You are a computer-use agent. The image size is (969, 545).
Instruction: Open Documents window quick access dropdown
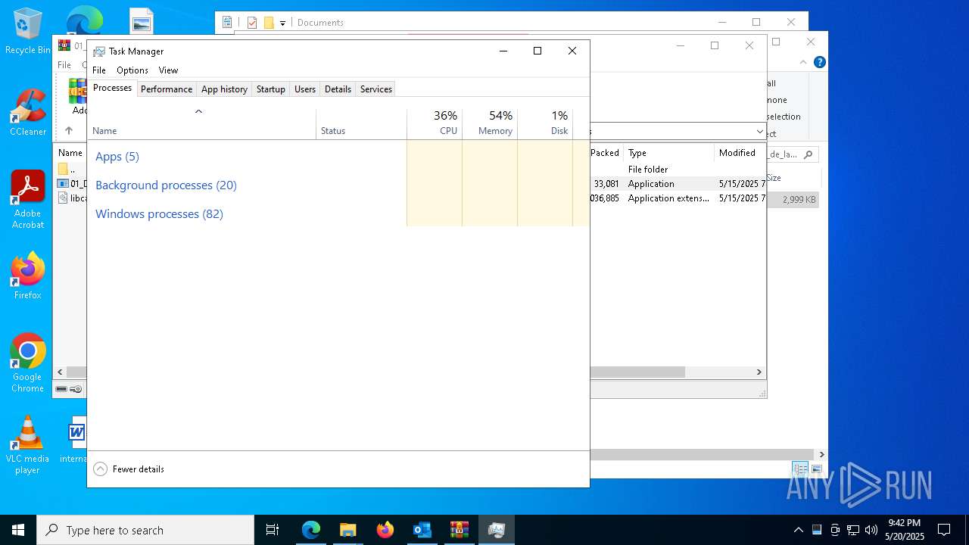(x=282, y=23)
